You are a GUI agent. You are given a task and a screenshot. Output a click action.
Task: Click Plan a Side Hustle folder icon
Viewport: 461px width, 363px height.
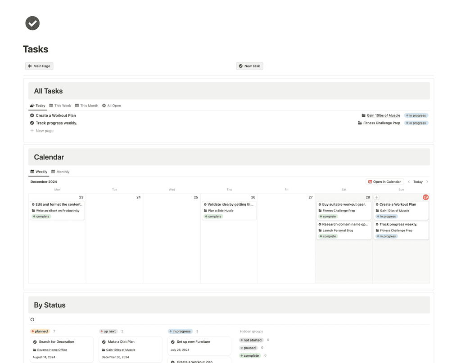pyautogui.click(x=205, y=211)
